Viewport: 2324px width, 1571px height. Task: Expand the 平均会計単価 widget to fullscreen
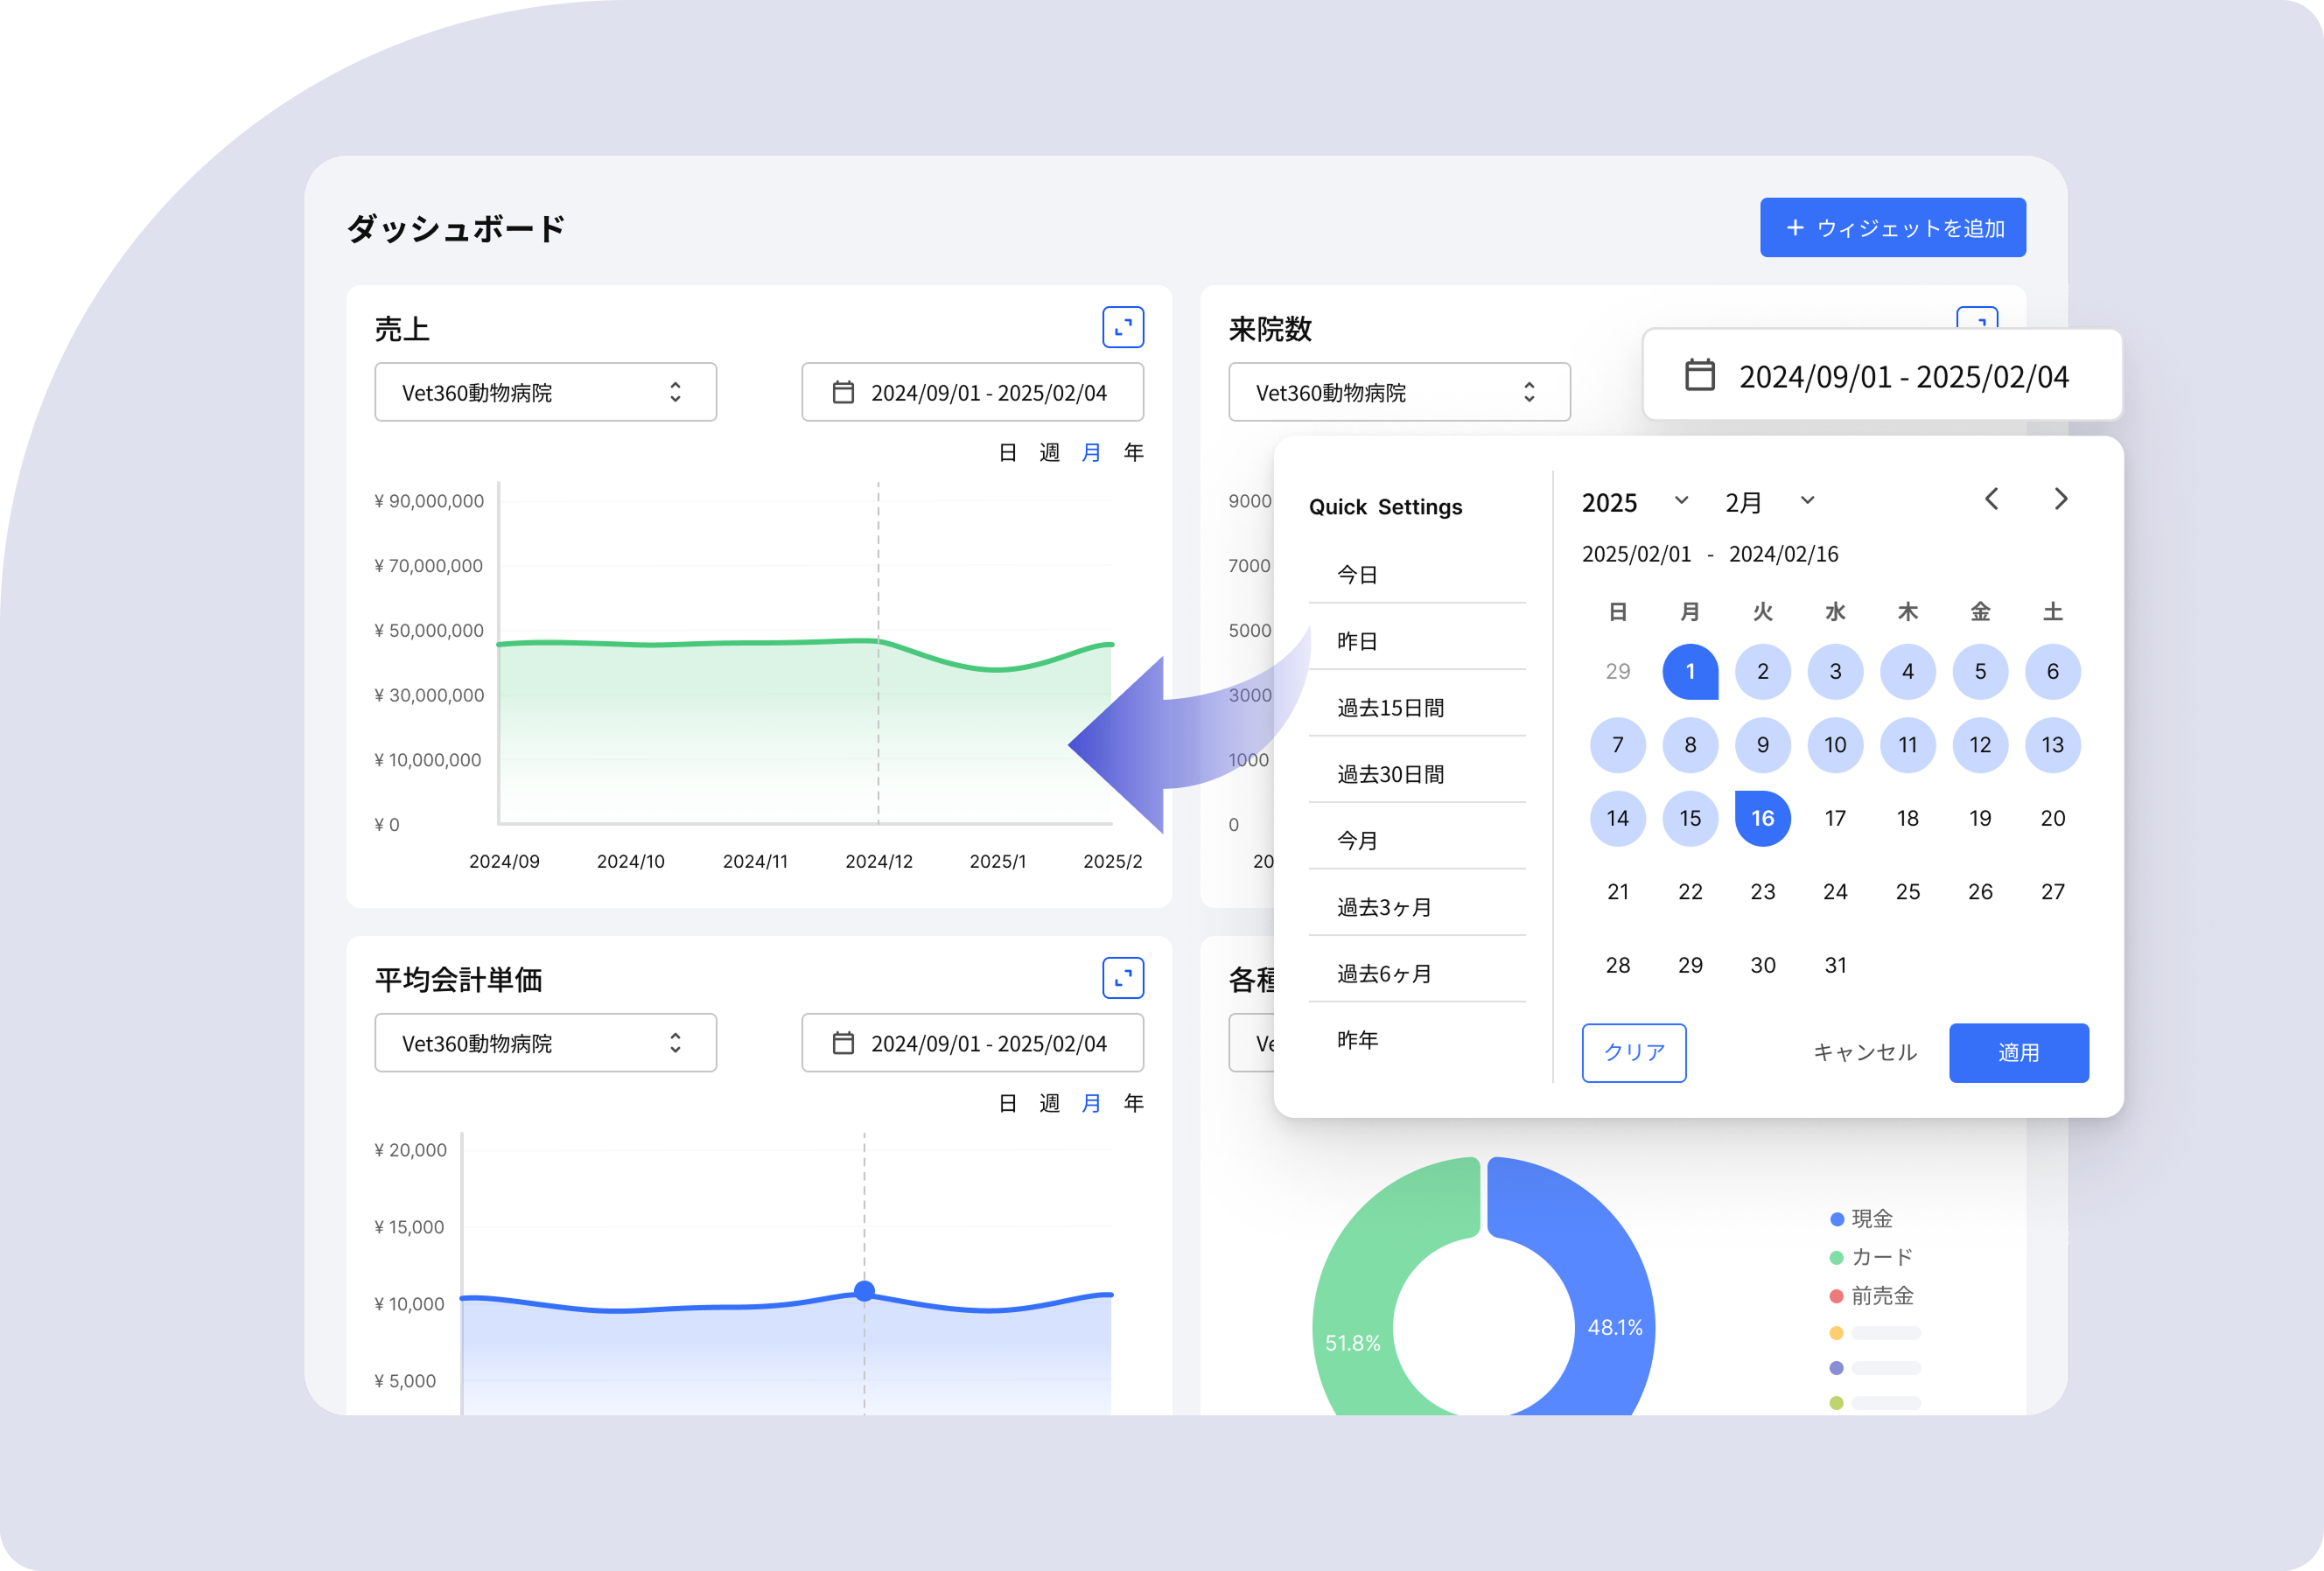pos(1123,977)
